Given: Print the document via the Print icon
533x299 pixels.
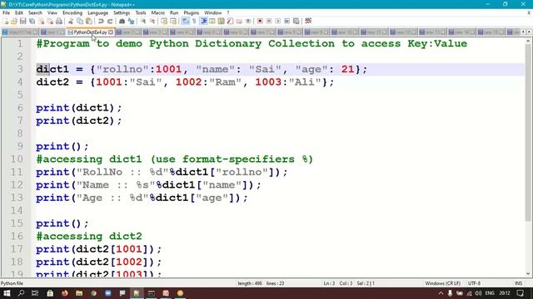Looking at the screenshot, I should coord(59,21).
